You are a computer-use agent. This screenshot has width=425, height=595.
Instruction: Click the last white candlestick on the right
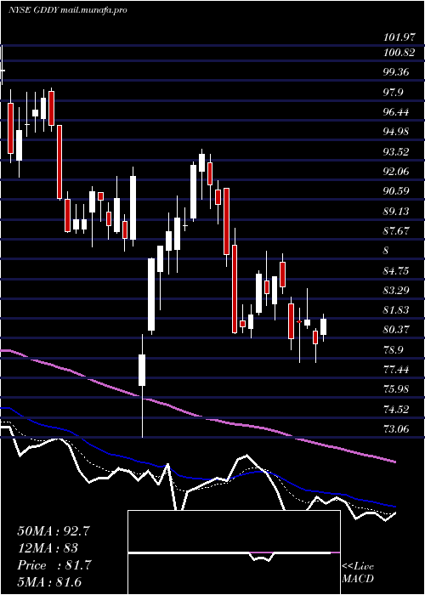[323, 328]
